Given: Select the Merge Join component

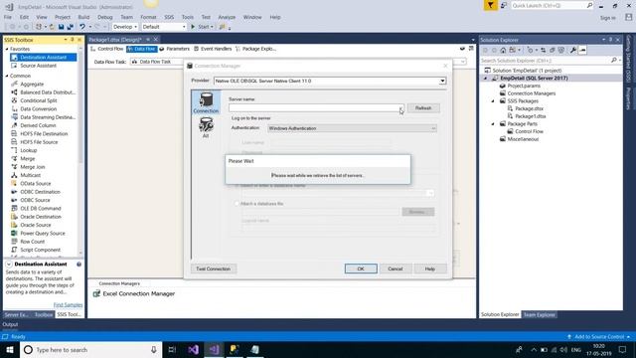Looking at the screenshot, I should 33,167.
